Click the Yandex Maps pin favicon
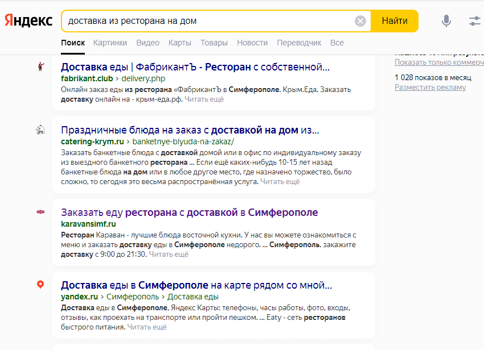The image size is (484, 350). 40,285
